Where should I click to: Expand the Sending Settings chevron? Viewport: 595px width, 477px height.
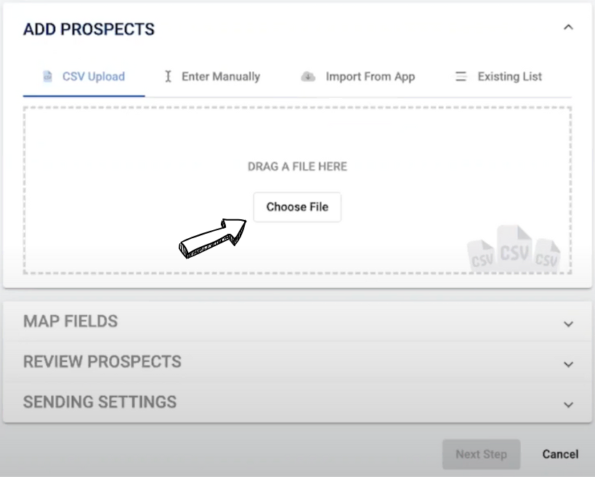point(568,404)
